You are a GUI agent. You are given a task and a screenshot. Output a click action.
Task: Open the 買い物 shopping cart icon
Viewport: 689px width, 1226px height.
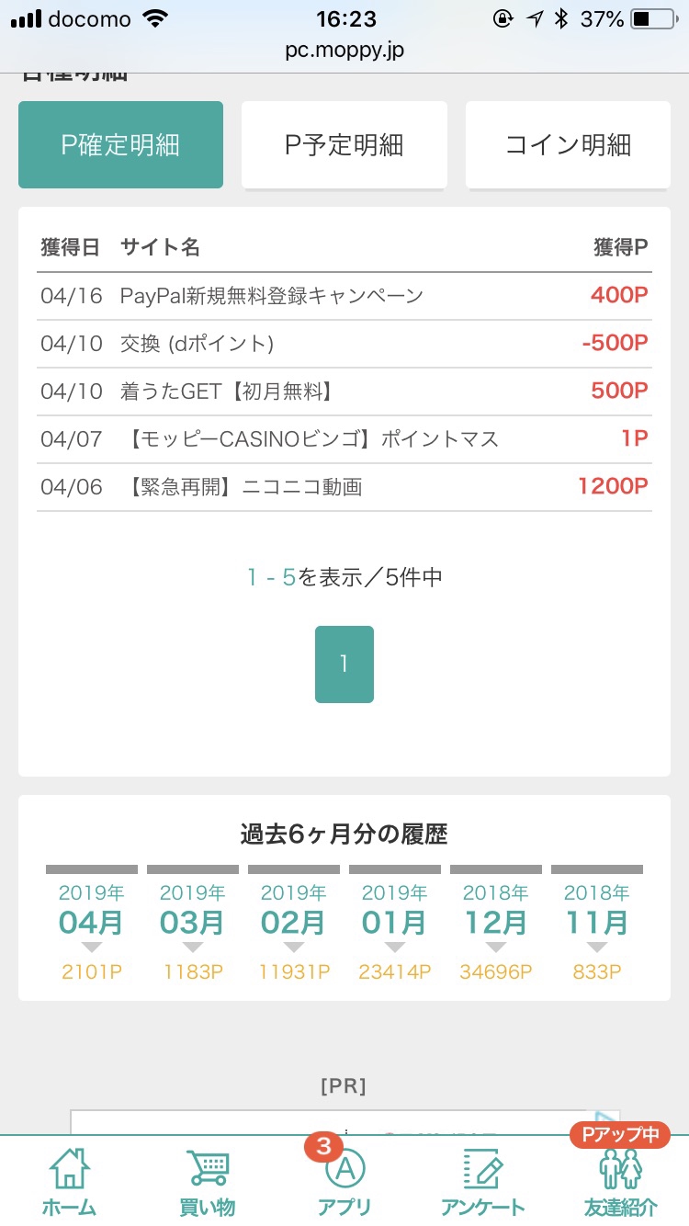pyautogui.click(x=207, y=1168)
